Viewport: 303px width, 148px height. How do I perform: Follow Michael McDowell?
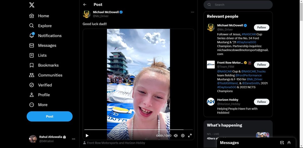click(261, 27)
